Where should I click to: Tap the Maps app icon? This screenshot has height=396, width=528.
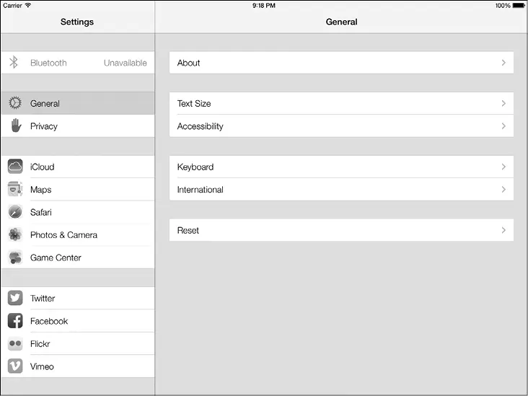15,190
